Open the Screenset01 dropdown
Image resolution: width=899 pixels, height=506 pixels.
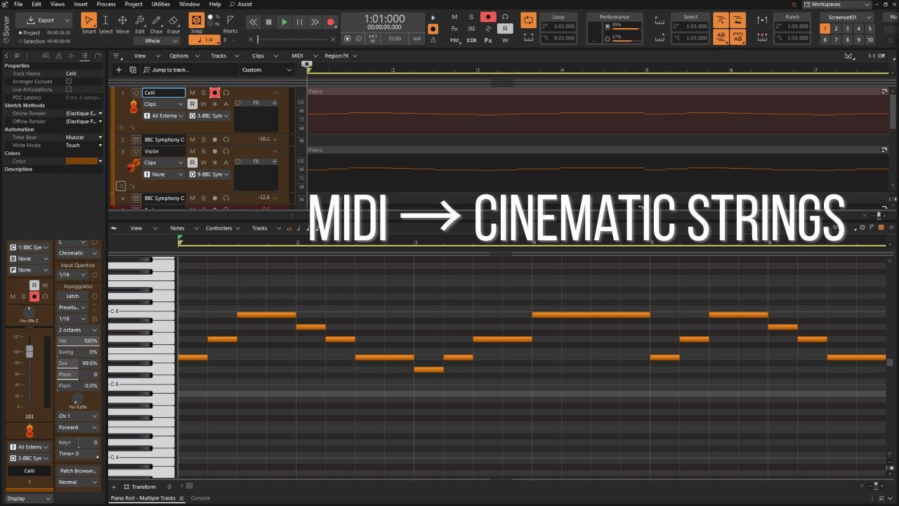point(846,17)
